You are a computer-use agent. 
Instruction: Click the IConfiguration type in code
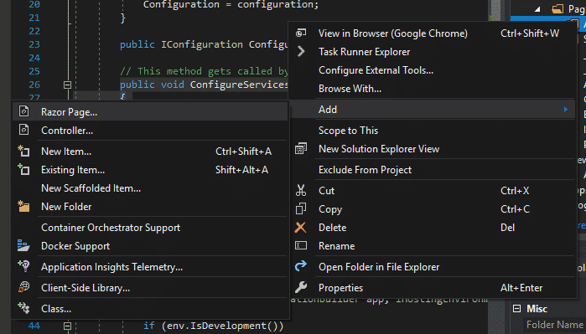click(202, 44)
